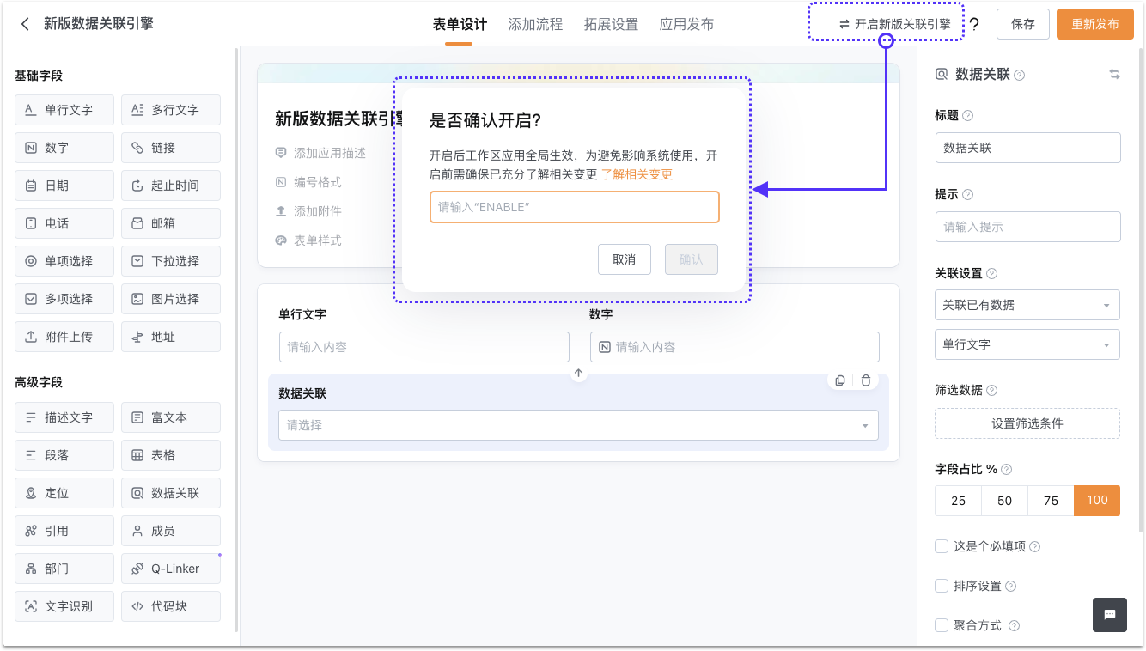This screenshot has width=1146, height=651.
Task: Go to the 应用发布 tab
Action: pos(686,25)
